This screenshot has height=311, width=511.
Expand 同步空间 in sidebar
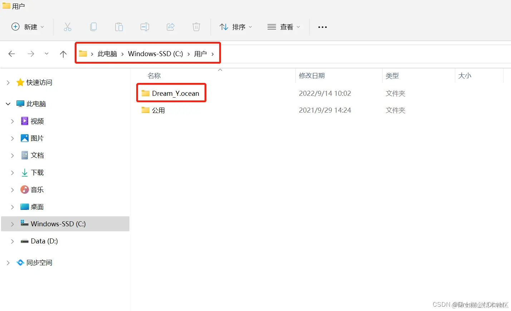[8, 263]
